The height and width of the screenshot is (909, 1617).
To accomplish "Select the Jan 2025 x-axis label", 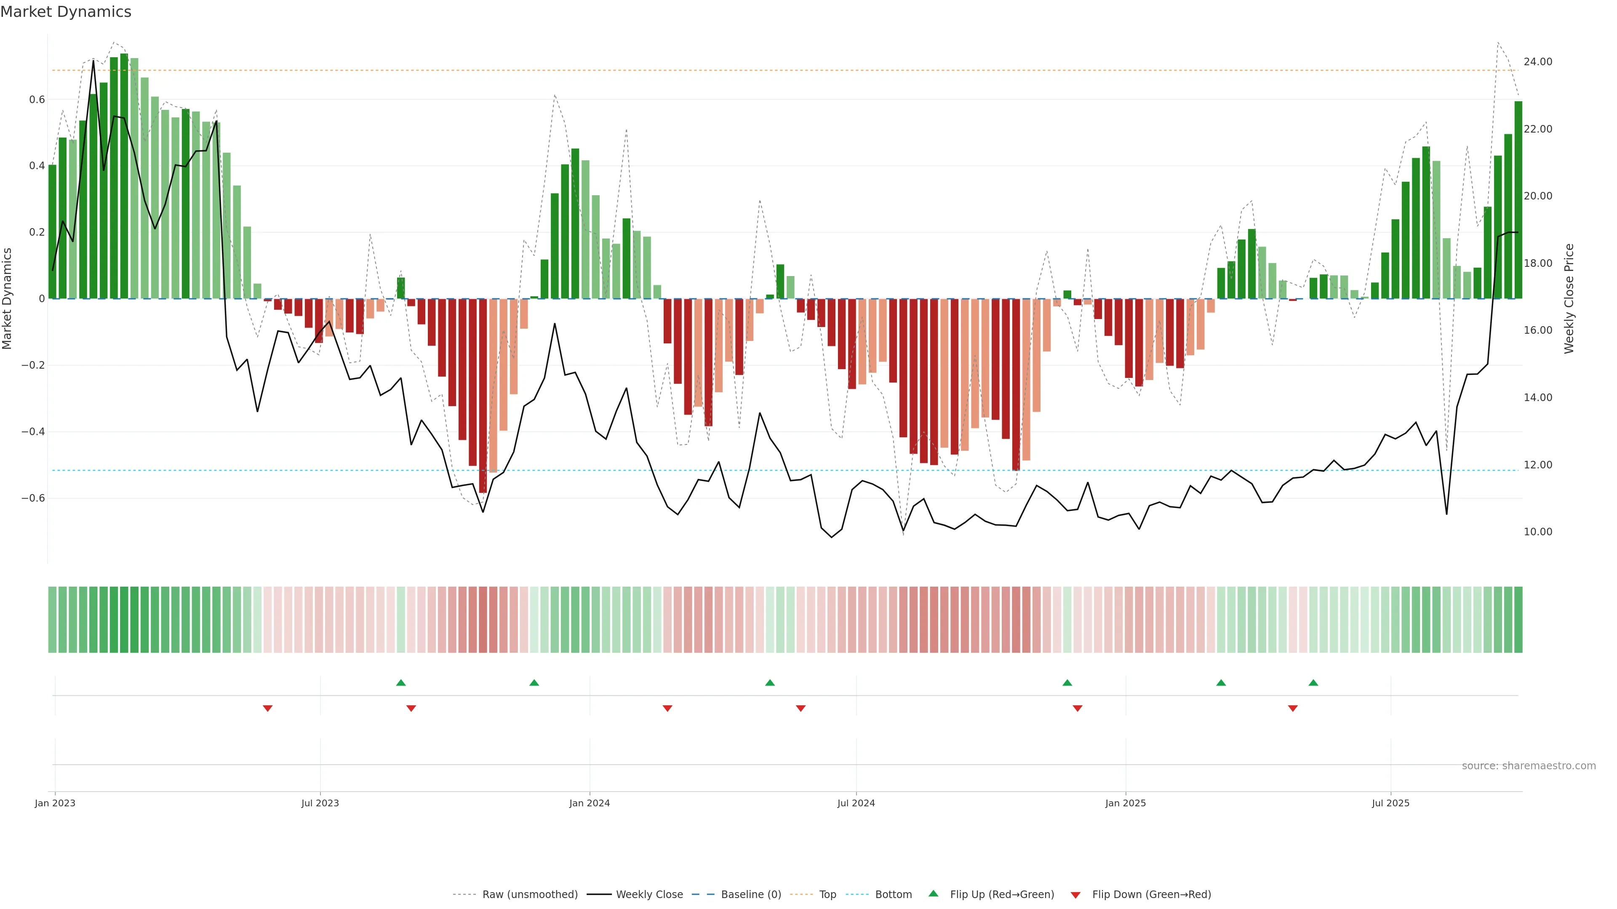I will pyautogui.click(x=1126, y=803).
